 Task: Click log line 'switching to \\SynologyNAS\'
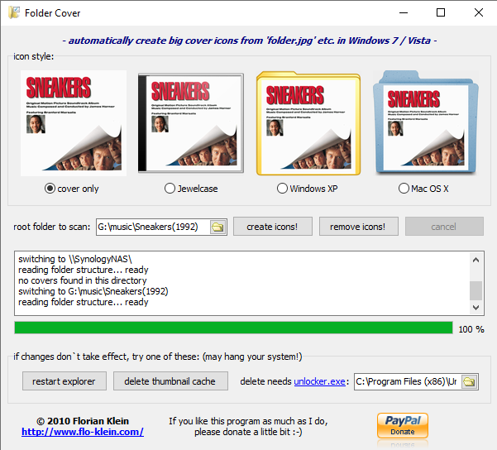[74, 259]
